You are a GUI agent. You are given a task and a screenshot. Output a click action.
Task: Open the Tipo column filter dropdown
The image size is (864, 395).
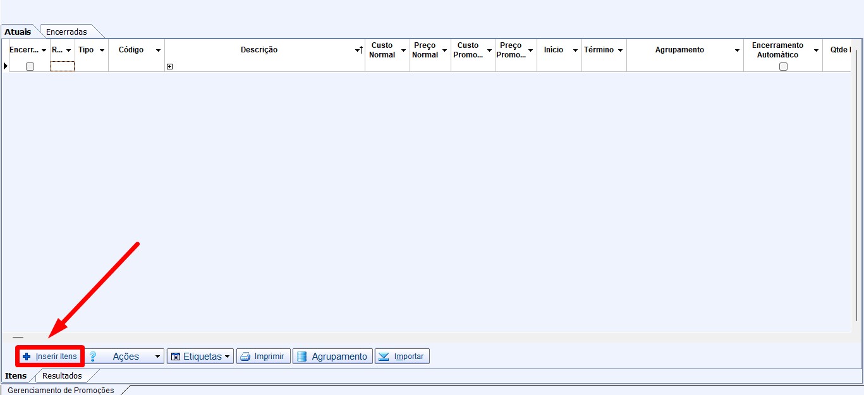click(x=102, y=50)
